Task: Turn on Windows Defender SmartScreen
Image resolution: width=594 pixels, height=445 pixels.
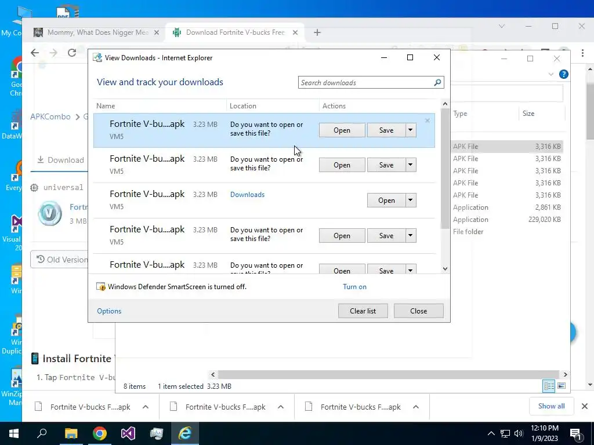Action: tap(354, 287)
